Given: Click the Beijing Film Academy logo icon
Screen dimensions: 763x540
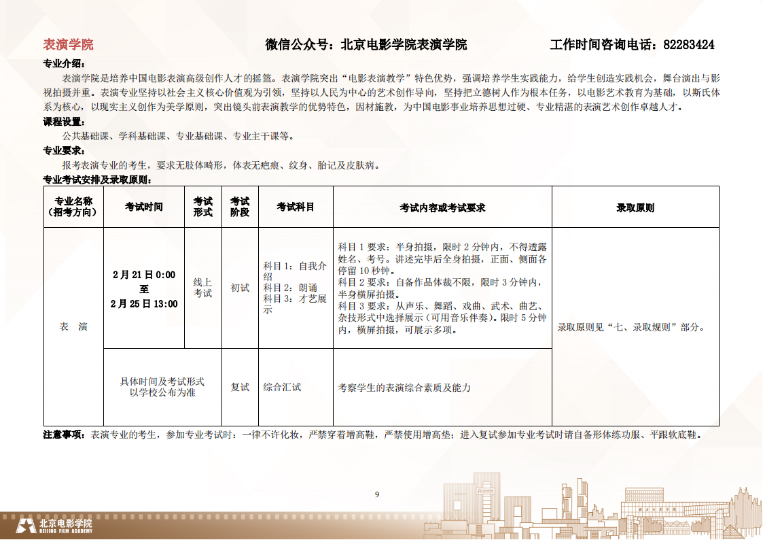Looking at the screenshot, I should click(27, 526).
